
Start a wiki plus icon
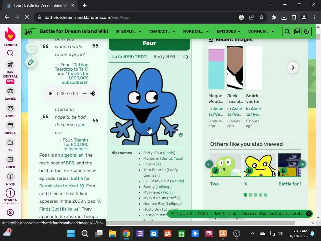point(10,193)
